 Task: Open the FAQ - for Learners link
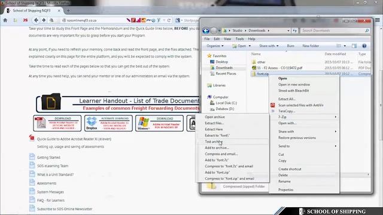[50, 201]
